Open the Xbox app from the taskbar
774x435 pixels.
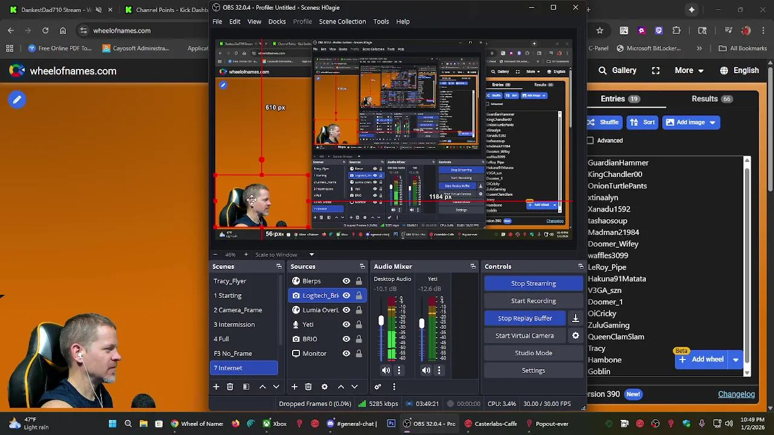coord(274,424)
